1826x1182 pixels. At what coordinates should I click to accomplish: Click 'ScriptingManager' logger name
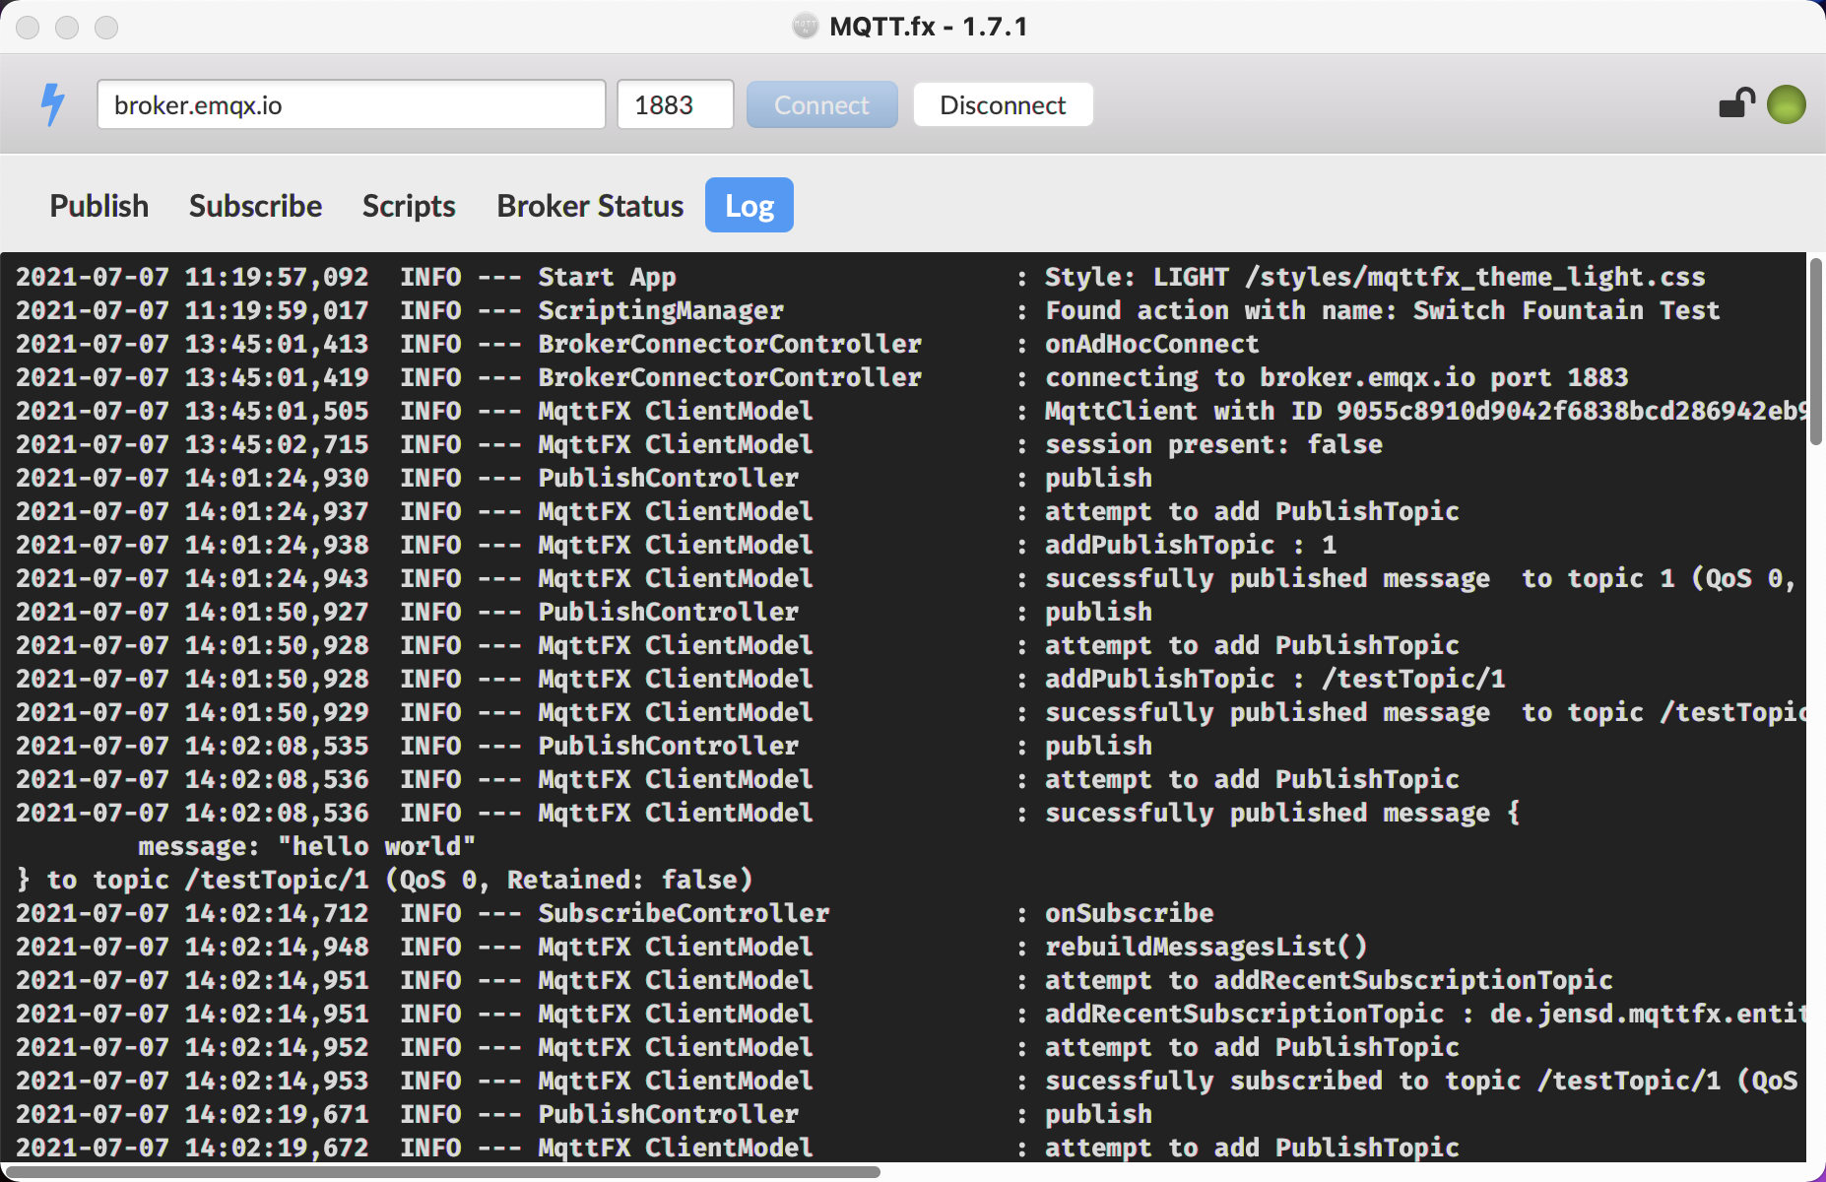[x=661, y=310]
